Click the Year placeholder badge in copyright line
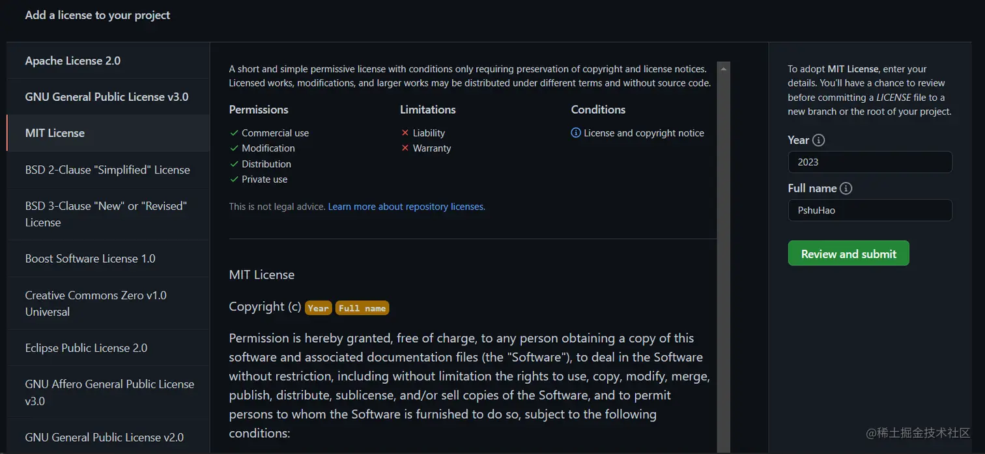This screenshot has width=985, height=454. point(319,308)
